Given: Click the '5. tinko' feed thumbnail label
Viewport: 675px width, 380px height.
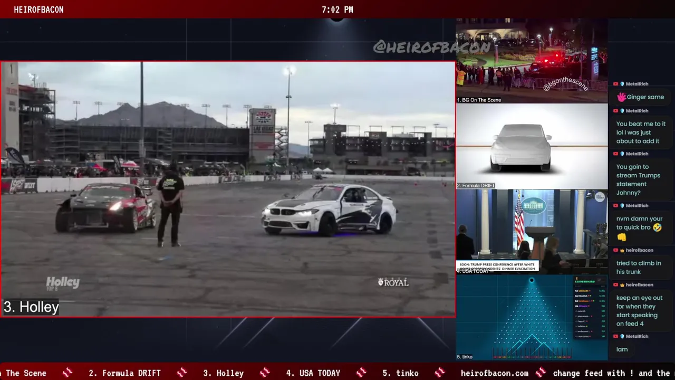Looking at the screenshot, I should (x=465, y=357).
